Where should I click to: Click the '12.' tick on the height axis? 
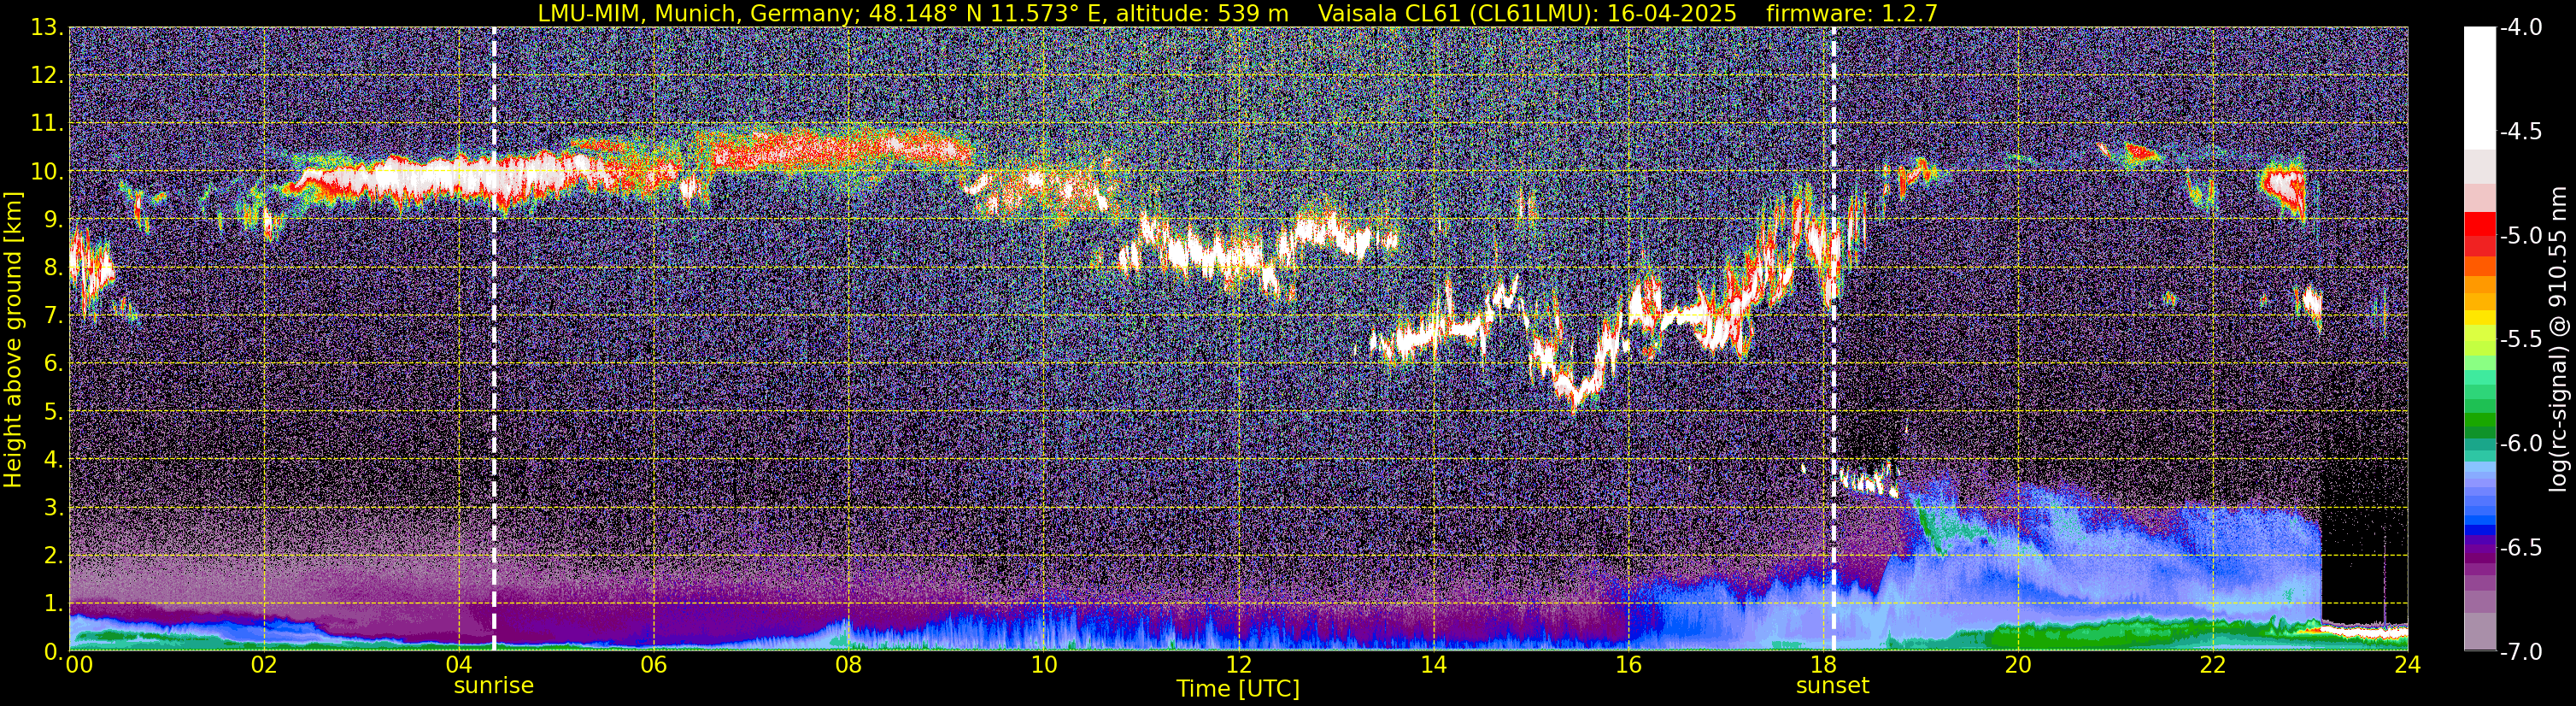click(x=47, y=76)
